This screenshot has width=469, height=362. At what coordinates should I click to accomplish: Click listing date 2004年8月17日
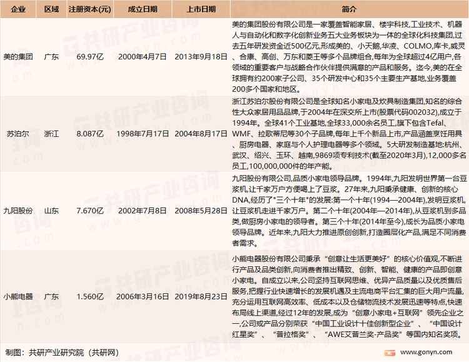[201, 134]
